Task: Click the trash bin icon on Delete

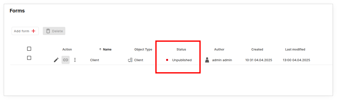Action: 48,31
